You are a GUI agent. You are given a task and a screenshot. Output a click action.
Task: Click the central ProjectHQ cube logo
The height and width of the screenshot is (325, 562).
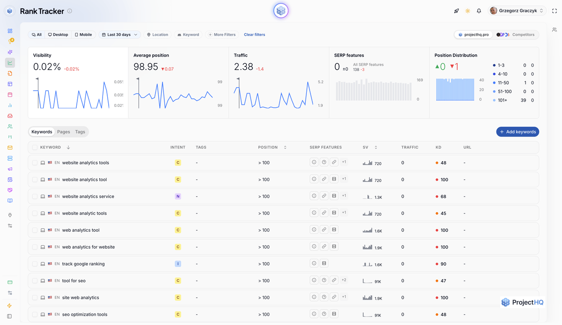click(x=281, y=10)
